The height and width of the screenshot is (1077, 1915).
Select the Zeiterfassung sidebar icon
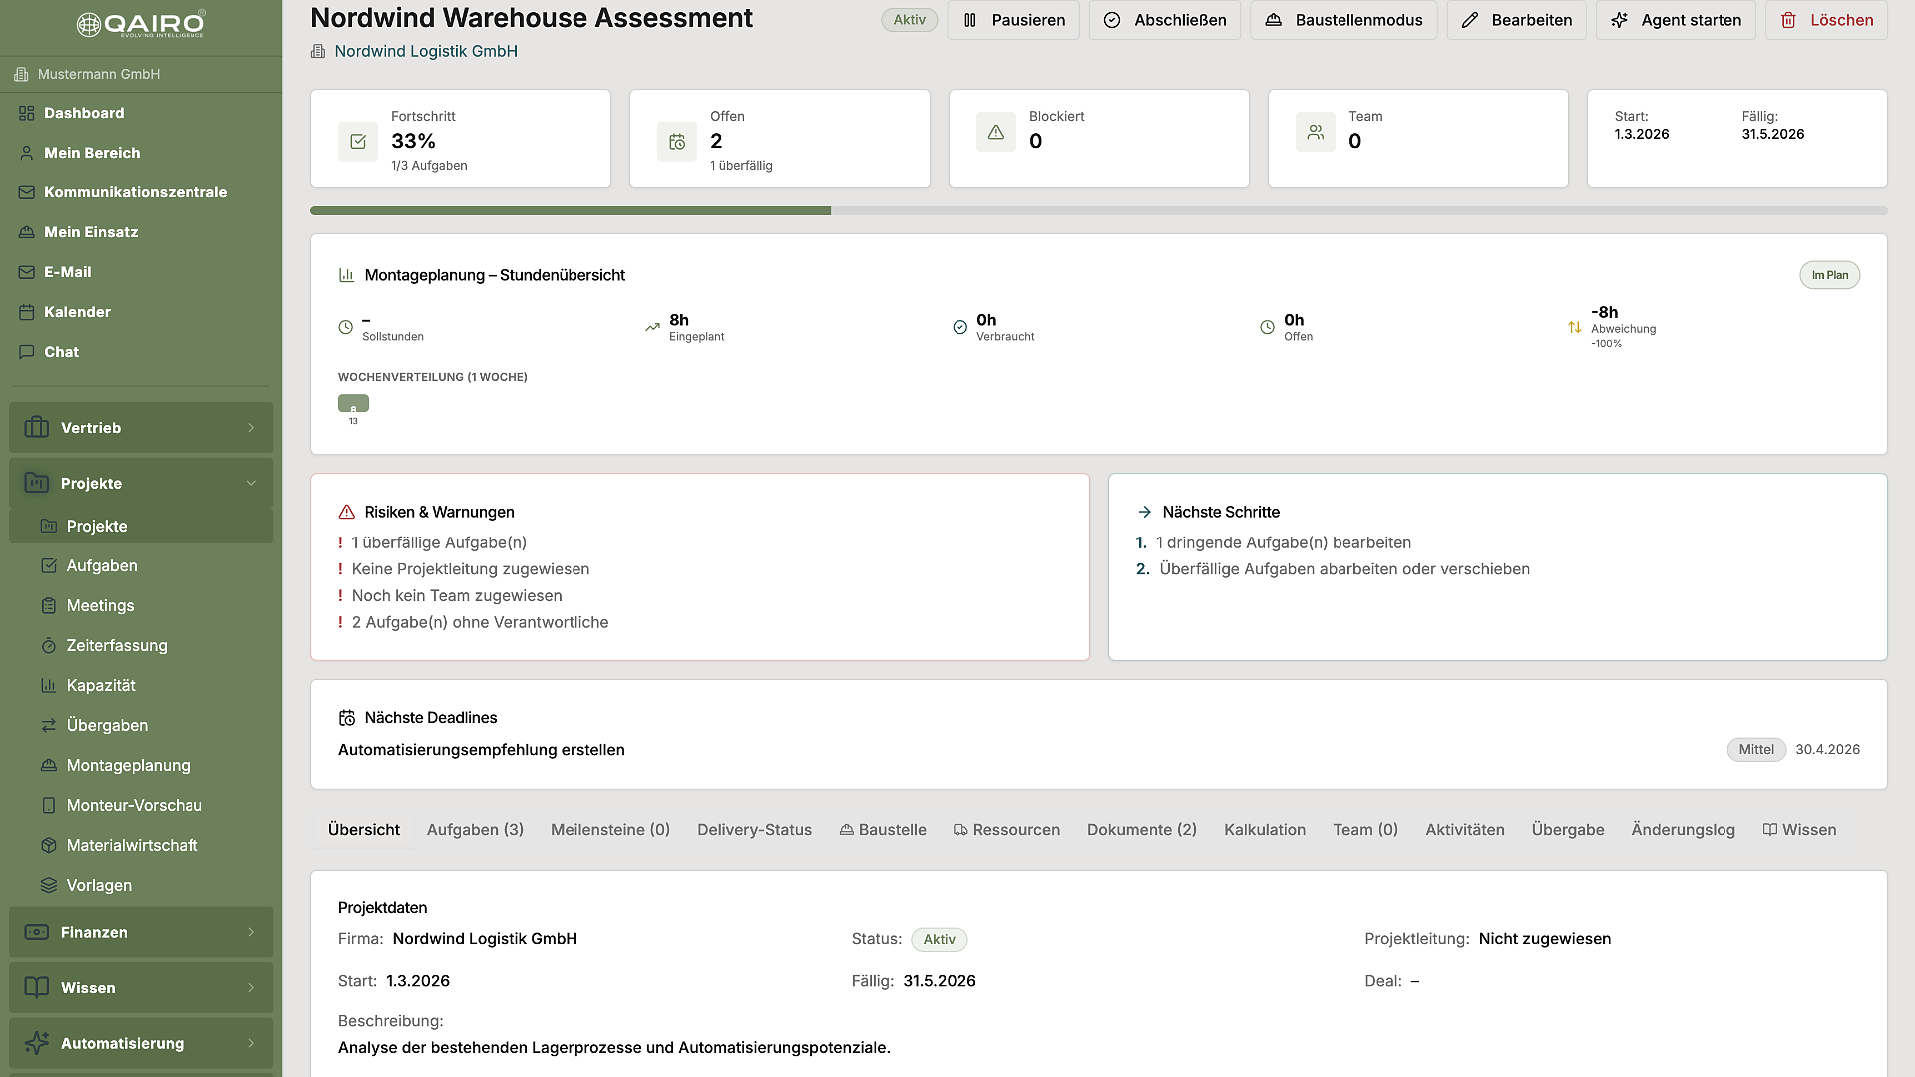tap(49, 645)
